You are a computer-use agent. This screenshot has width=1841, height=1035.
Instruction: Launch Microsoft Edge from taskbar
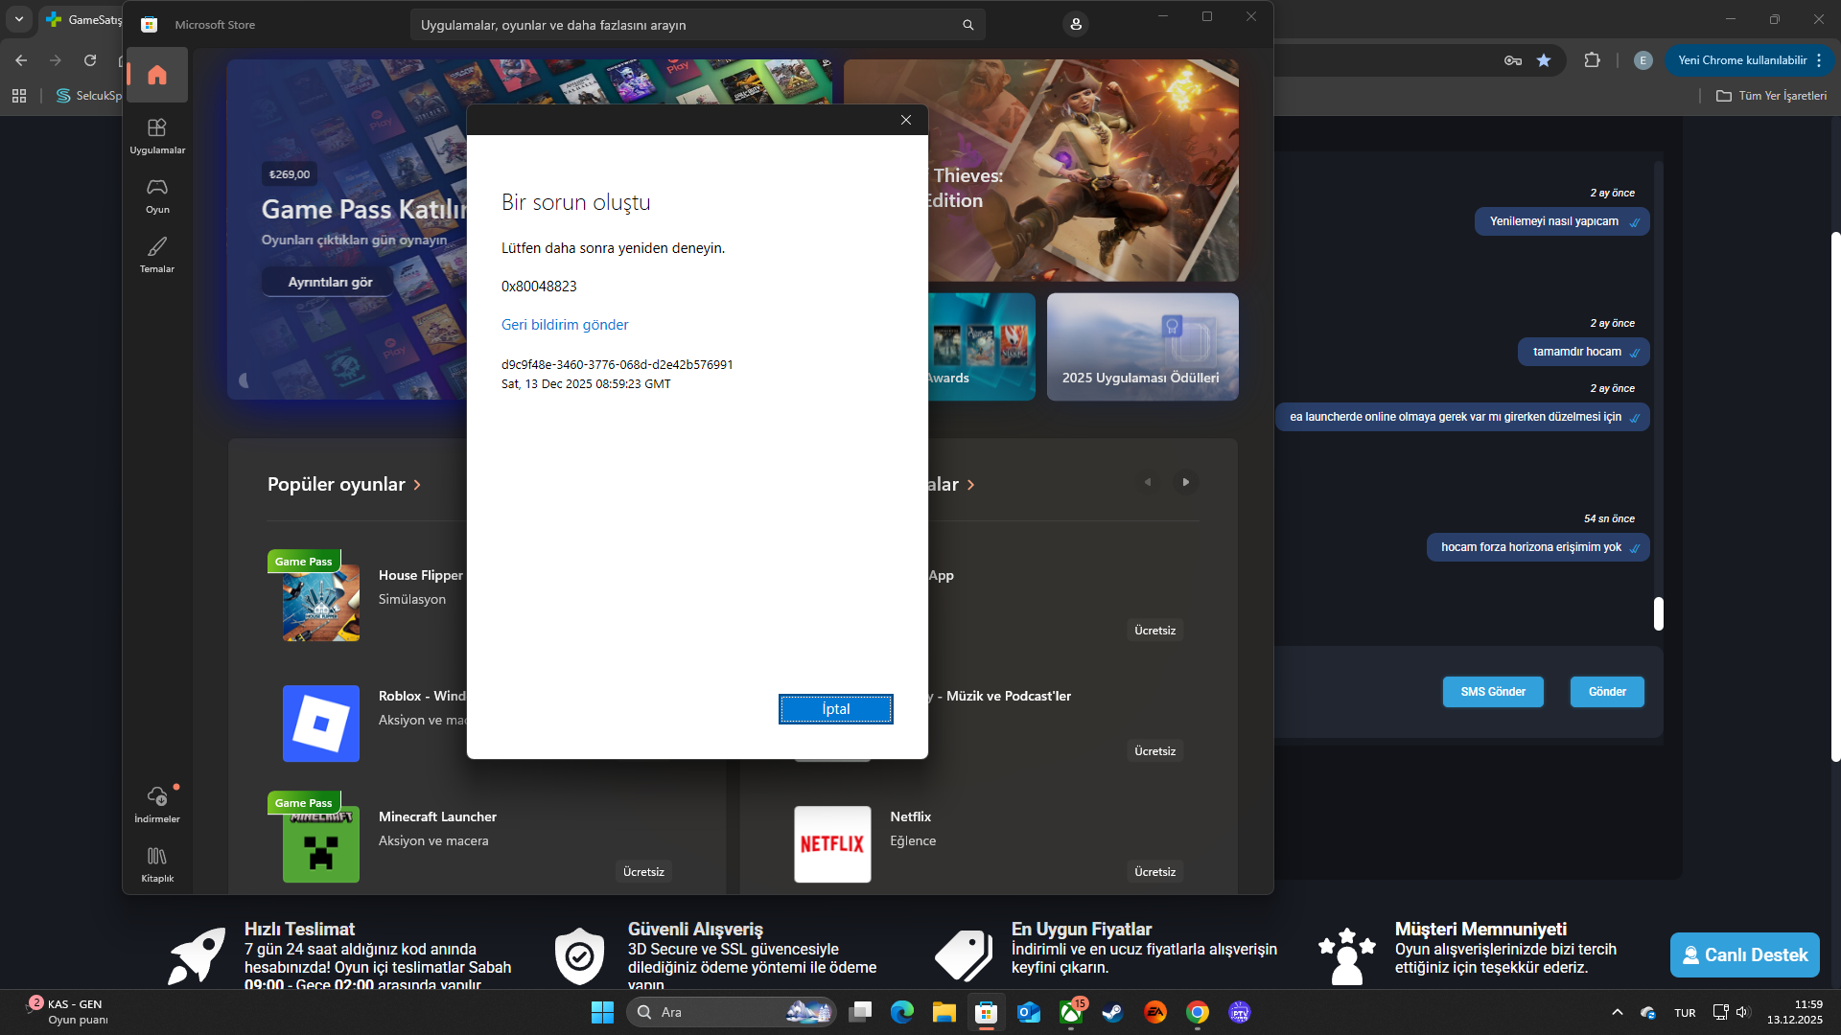point(902,1012)
